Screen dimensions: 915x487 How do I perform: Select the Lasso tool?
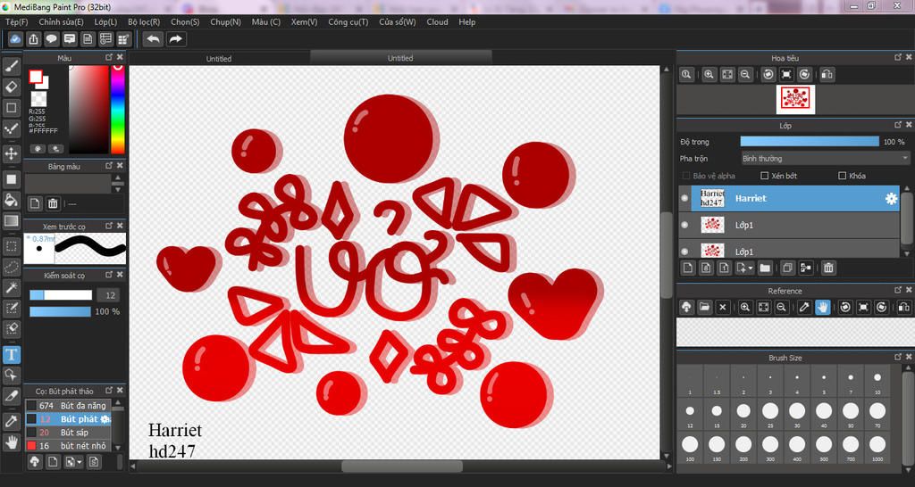[x=11, y=267]
